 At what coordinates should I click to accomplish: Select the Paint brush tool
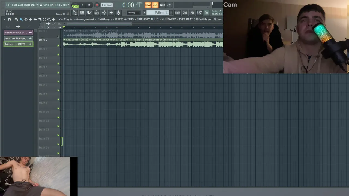click(x=21, y=19)
